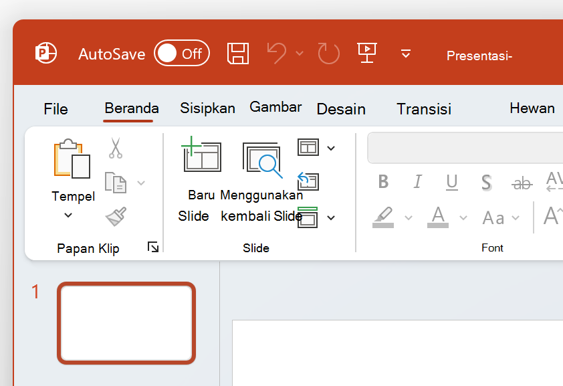The height and width of the screenshot is (386, 563).
Task: Copy selection with the copy icon
Action: coord(116,183)
